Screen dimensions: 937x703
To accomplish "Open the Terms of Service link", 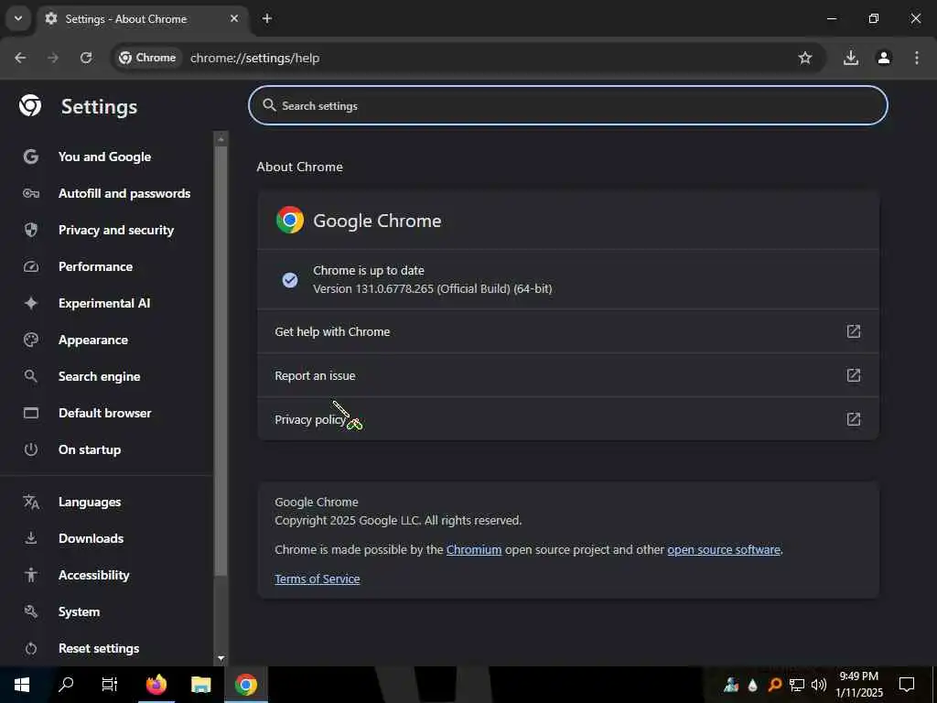I will click(318, 579).
